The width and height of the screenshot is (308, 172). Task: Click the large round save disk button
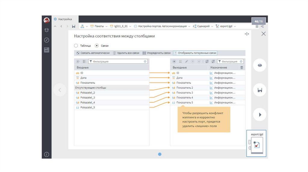(x=260, y=90)
